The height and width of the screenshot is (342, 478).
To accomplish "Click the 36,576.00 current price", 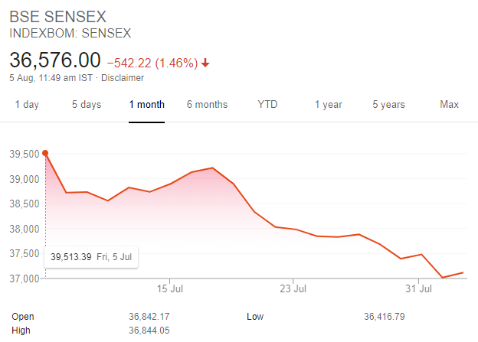I will 55,60.
